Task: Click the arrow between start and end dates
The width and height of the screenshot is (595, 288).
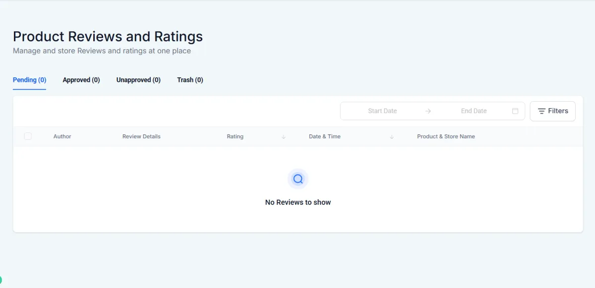Action: tap(428, 111)
